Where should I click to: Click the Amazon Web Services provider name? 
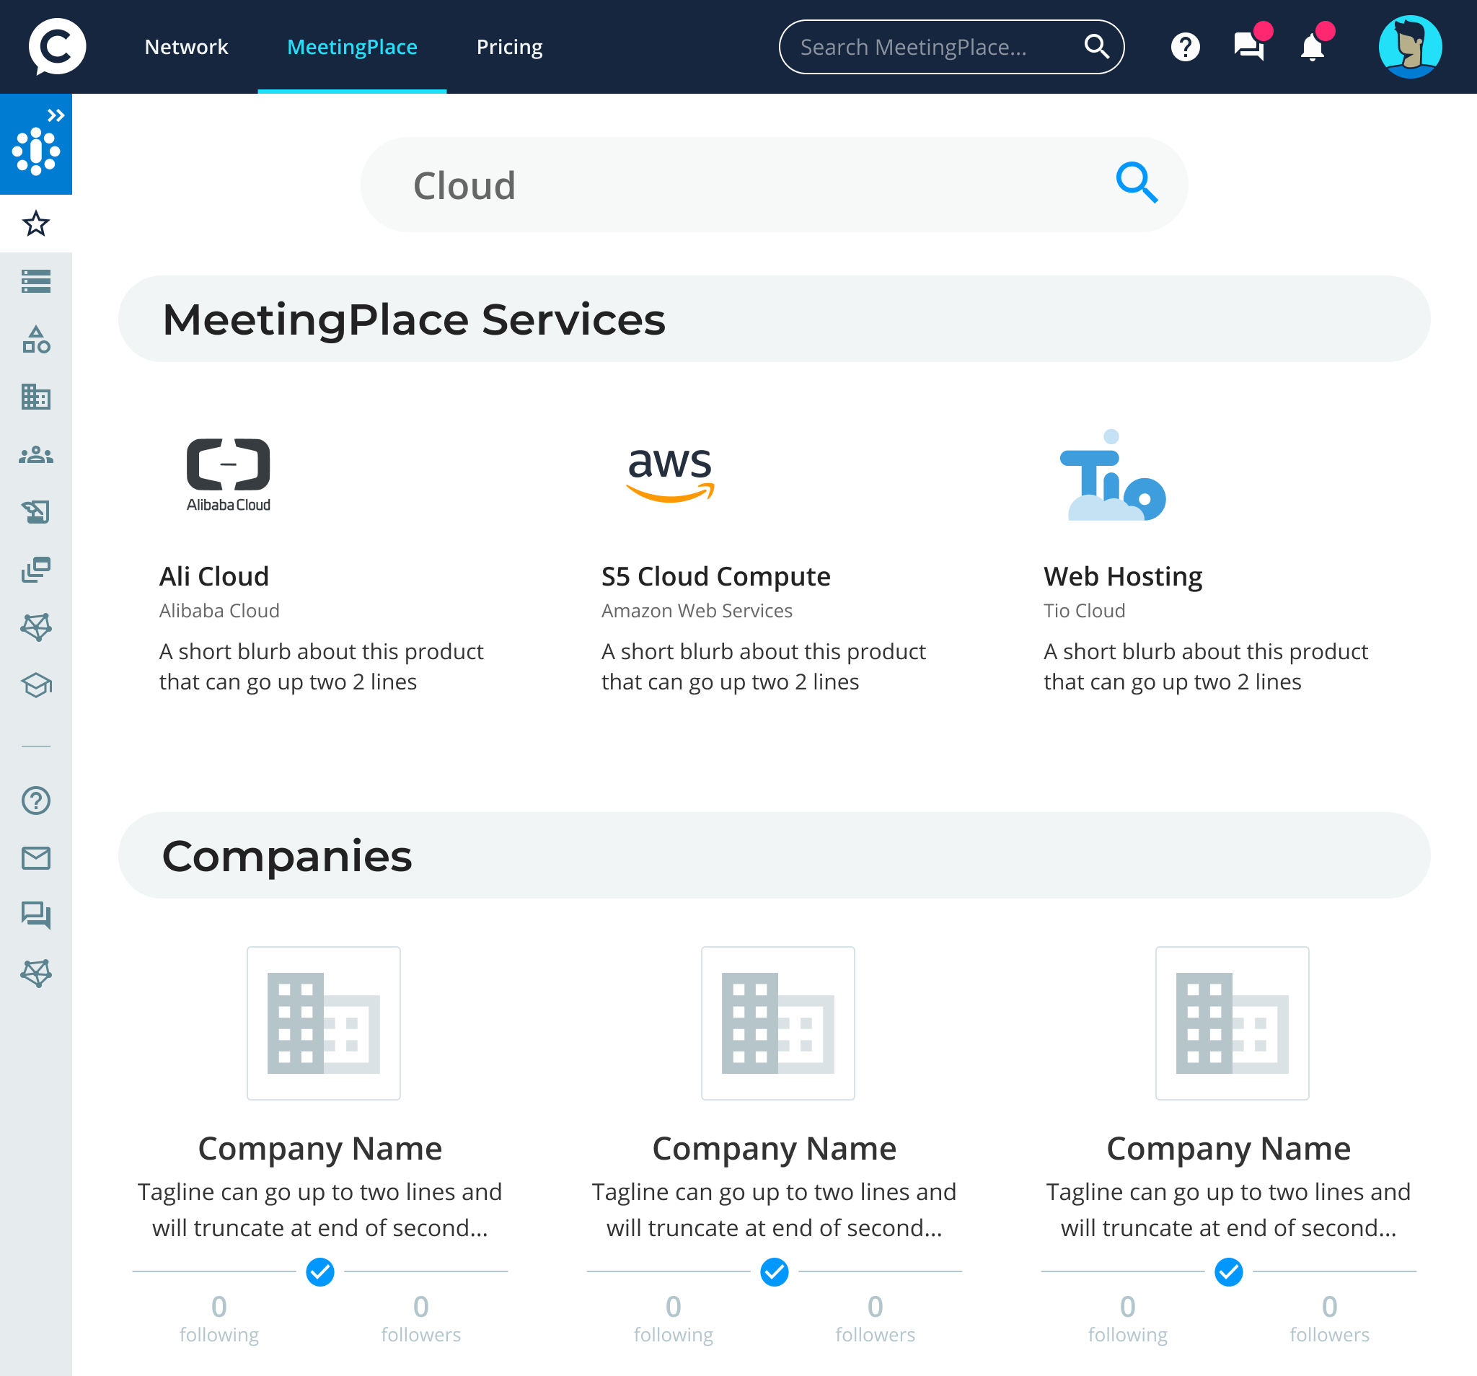click(697, 611)
